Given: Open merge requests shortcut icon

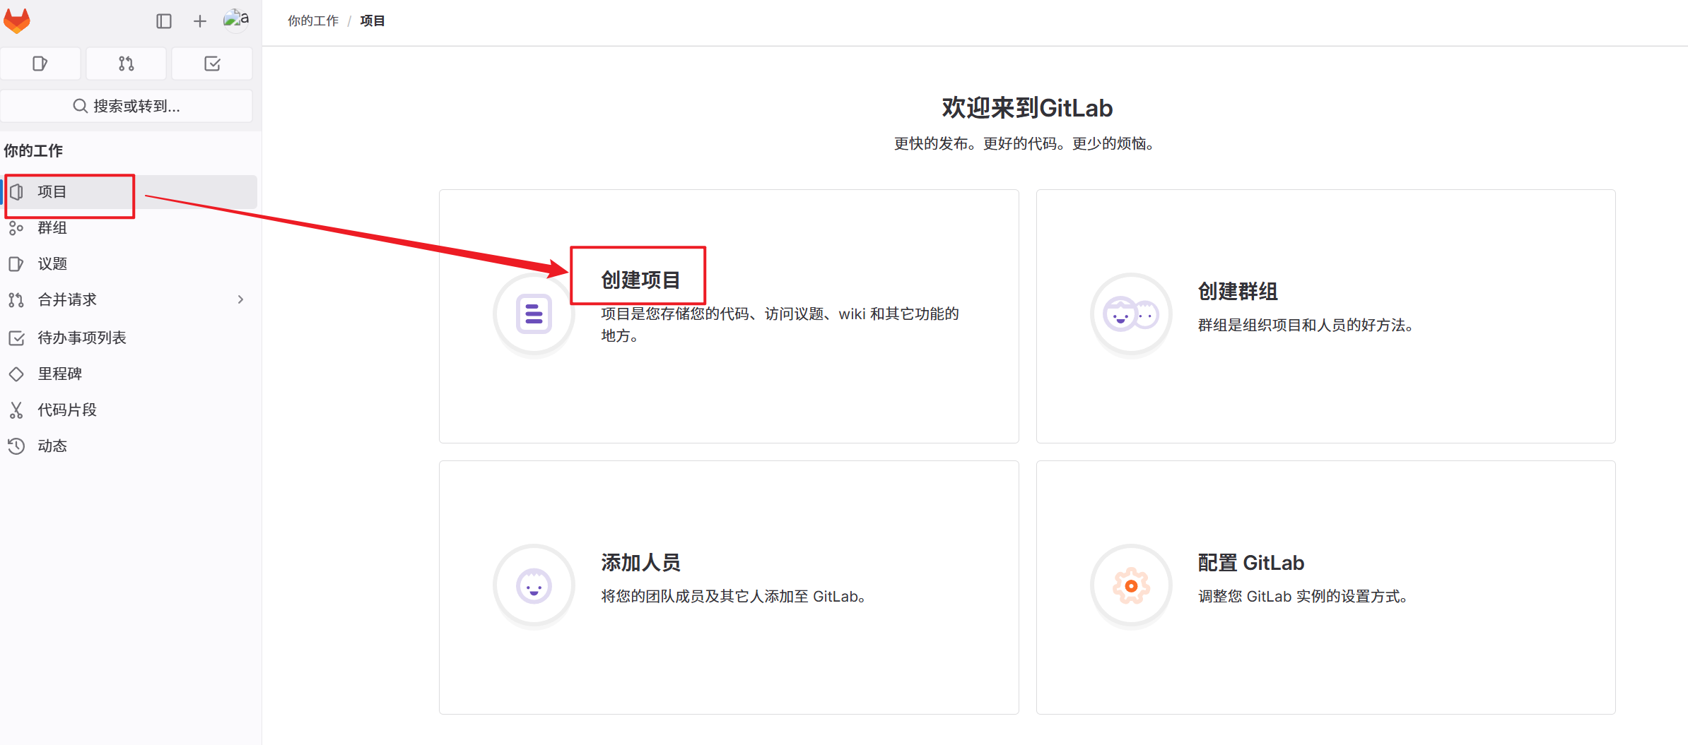Looking at the screenshot, I should point(126,64).
